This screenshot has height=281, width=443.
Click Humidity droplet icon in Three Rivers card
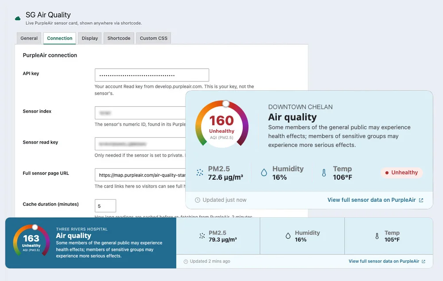tap(288, 236)
